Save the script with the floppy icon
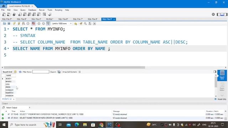This screenshot has height=128, width=228. coord(9,23)
